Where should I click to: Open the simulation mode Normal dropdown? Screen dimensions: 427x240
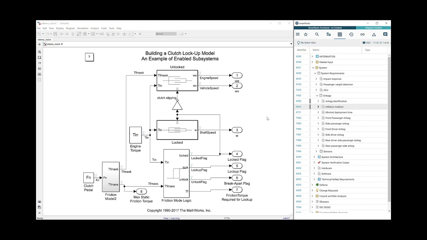(x=166, y=34)
